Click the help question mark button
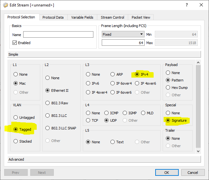This screenshot has width=209, height=180. (187, 5)
